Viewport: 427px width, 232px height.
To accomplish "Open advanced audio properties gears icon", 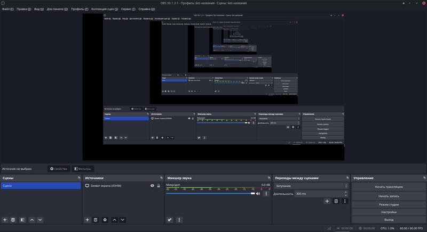I will pos(170,220).
